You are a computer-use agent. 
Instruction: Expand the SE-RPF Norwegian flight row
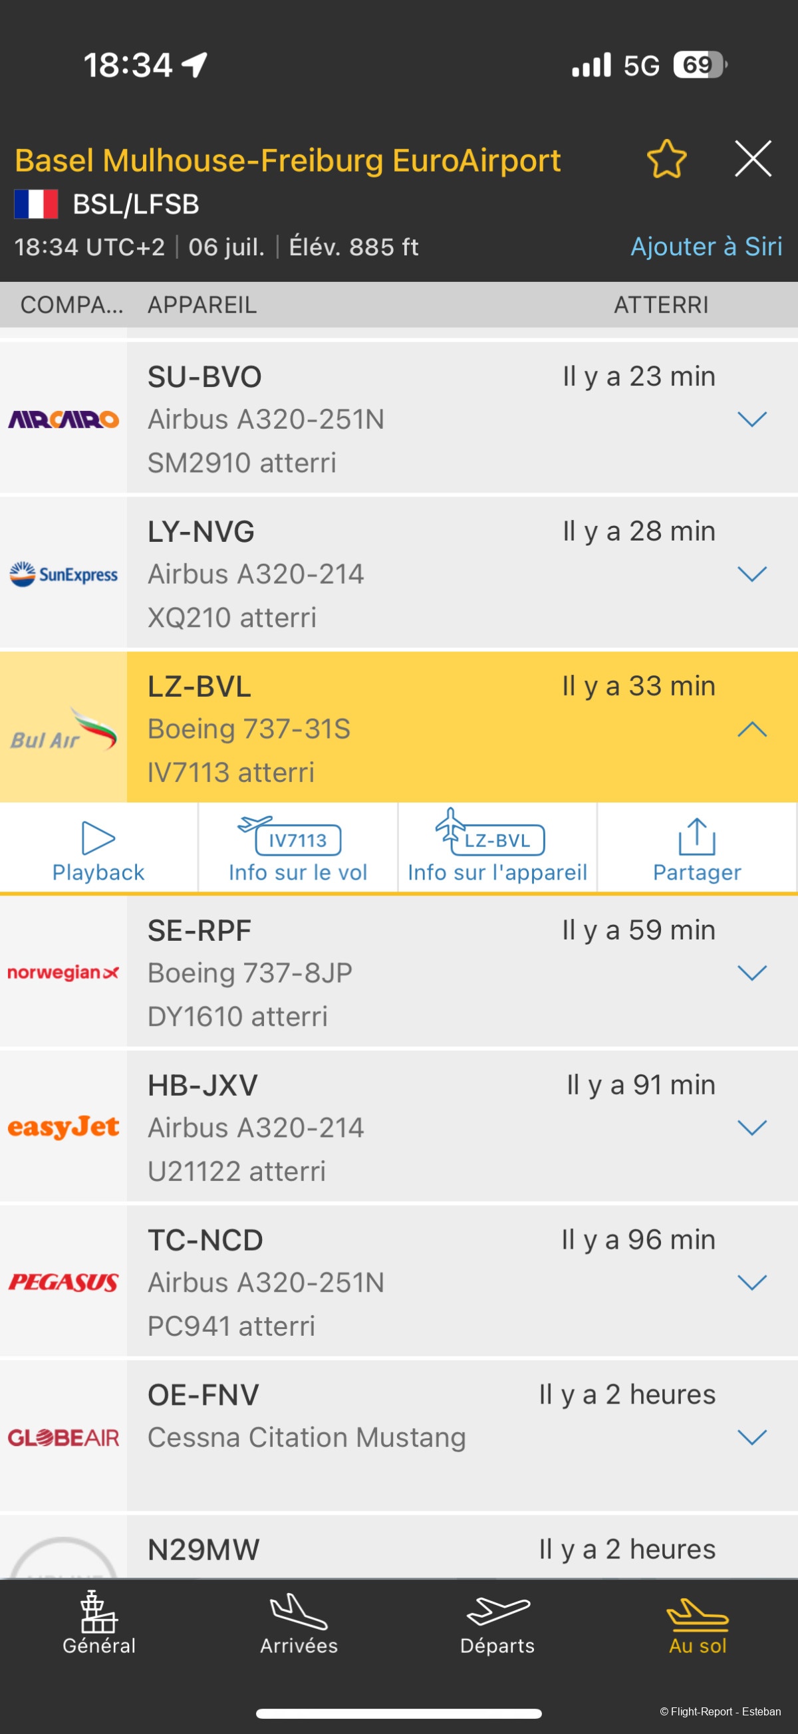point(751,973)
